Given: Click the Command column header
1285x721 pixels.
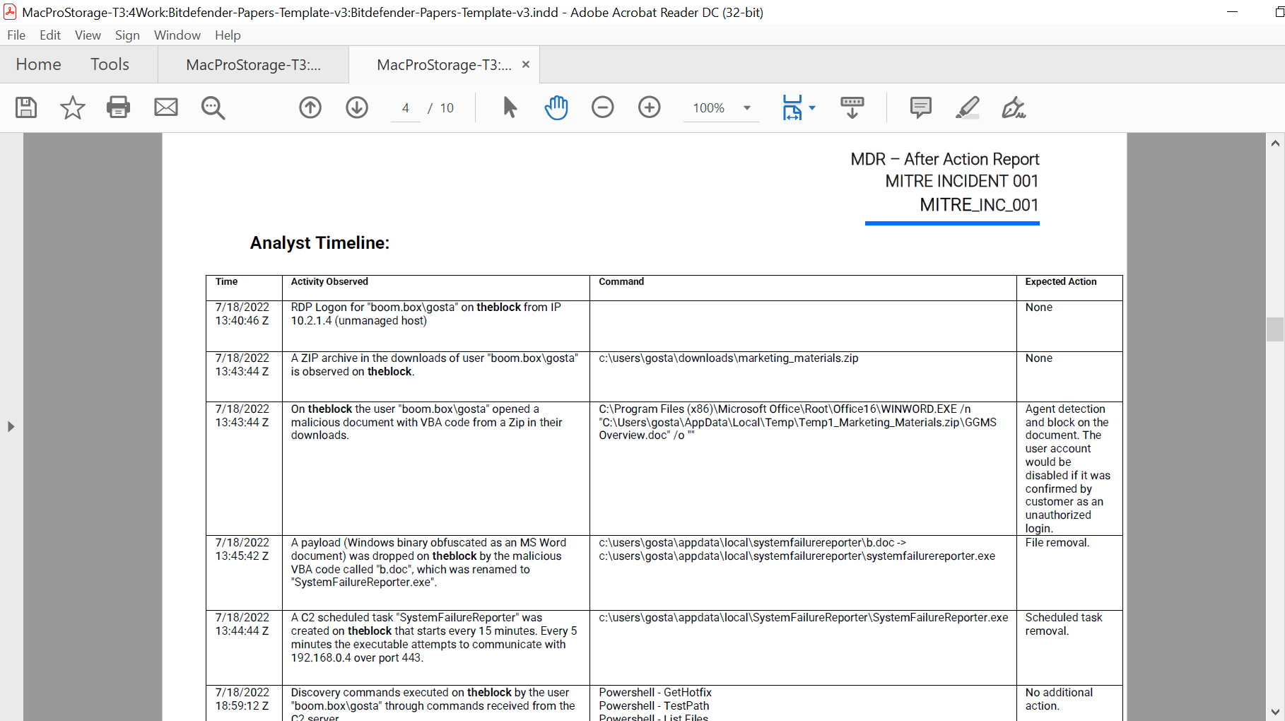Looking at the screenshot, I should pyautogui.click(x=621, y=281).
